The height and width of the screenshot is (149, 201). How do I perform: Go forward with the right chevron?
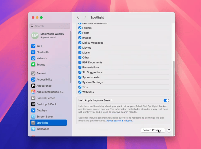click(85, 17)
